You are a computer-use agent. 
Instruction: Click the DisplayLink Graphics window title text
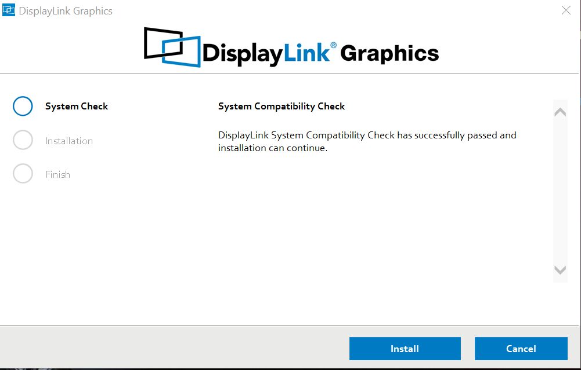(66, 11)
